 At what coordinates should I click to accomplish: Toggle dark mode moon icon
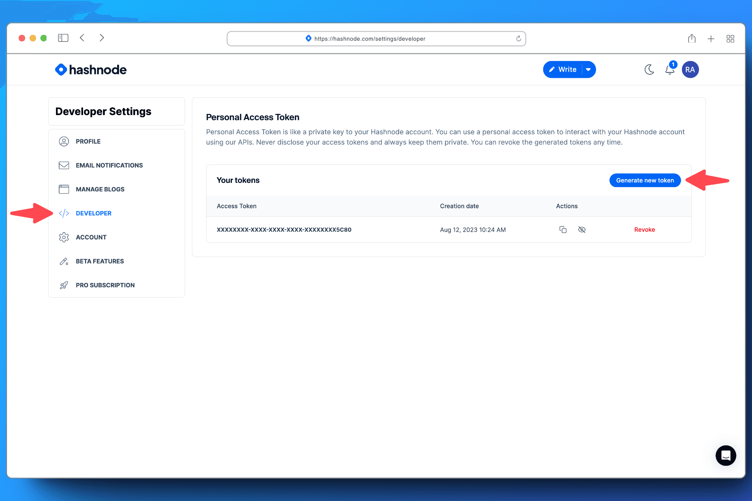coord(649,70)
